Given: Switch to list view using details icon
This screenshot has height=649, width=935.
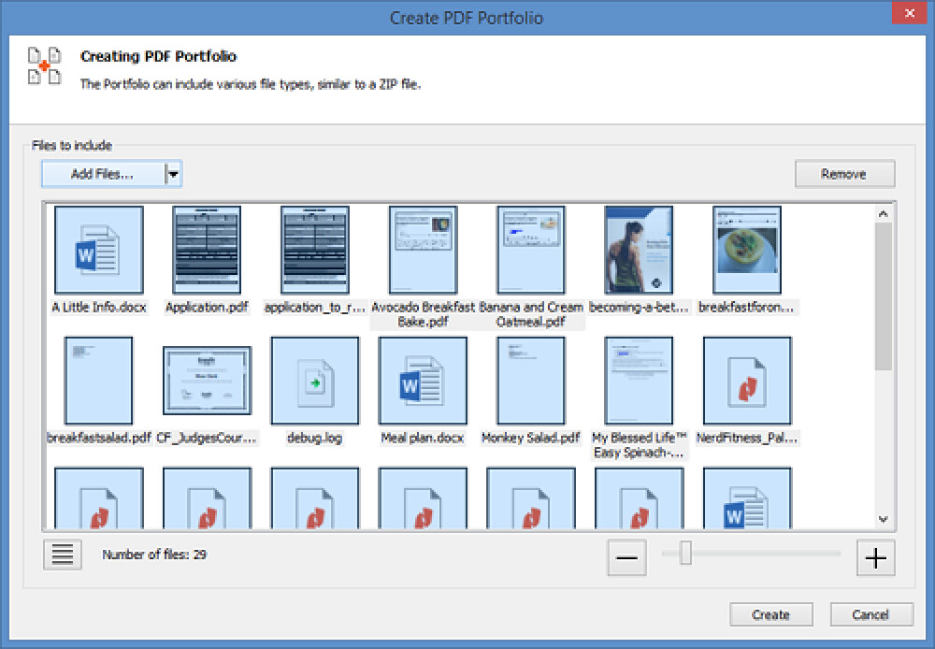Looking at the screenshot, I should [62, 555].
